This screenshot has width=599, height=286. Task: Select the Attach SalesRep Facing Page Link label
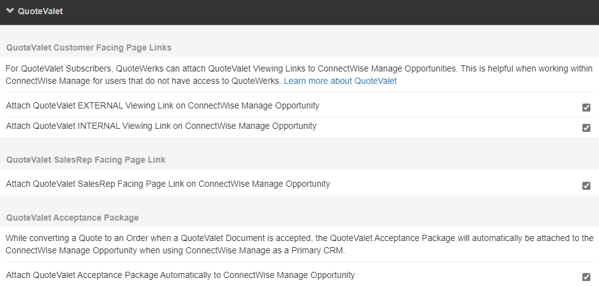(168, 184)
